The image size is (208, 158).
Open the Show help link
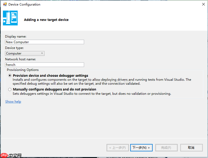[x=13, y=102]
